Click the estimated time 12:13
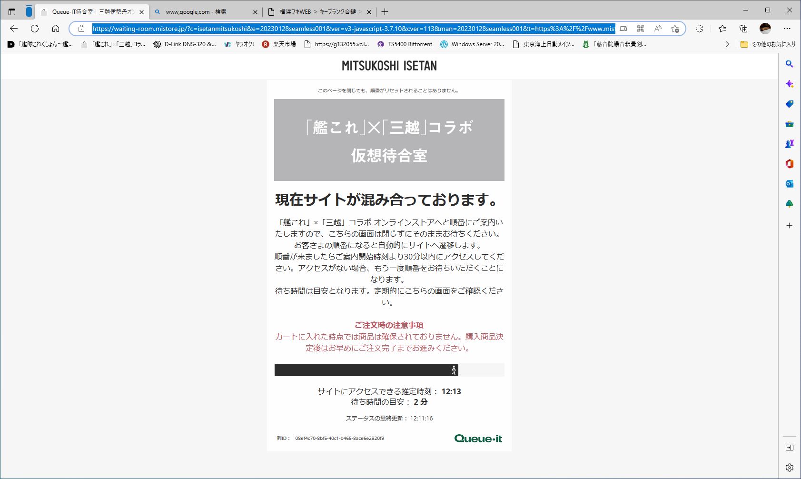 point(451,391)
